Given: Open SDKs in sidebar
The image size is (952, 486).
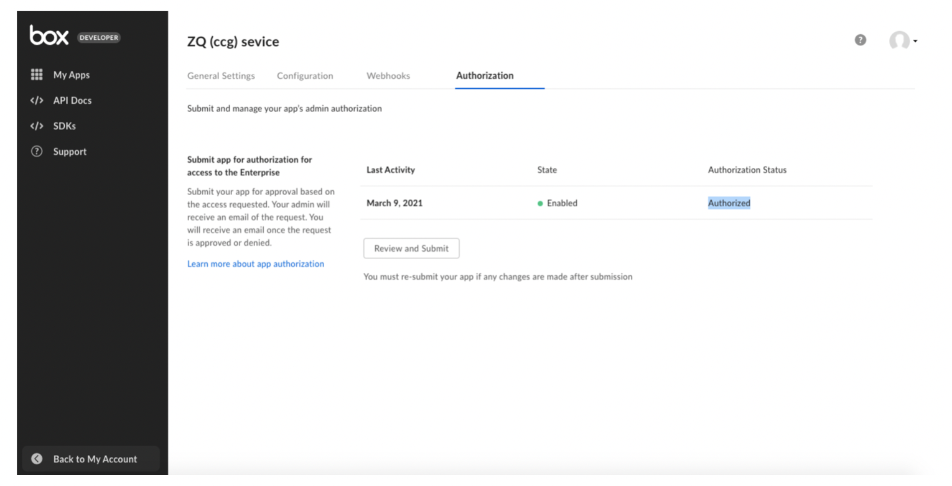Looking at the screenshot, I should coord(65,126).
